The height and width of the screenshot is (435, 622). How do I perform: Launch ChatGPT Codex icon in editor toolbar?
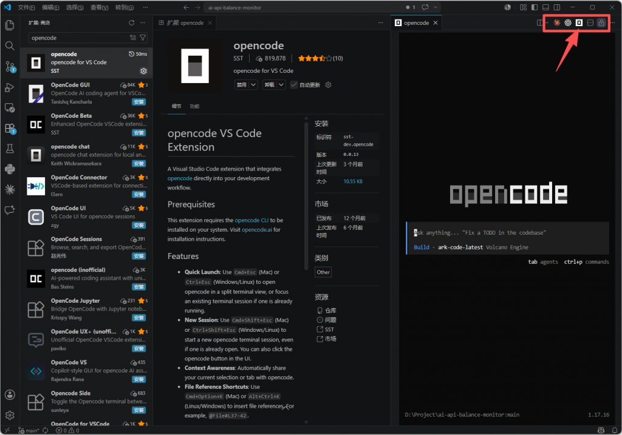coord(568,22)
